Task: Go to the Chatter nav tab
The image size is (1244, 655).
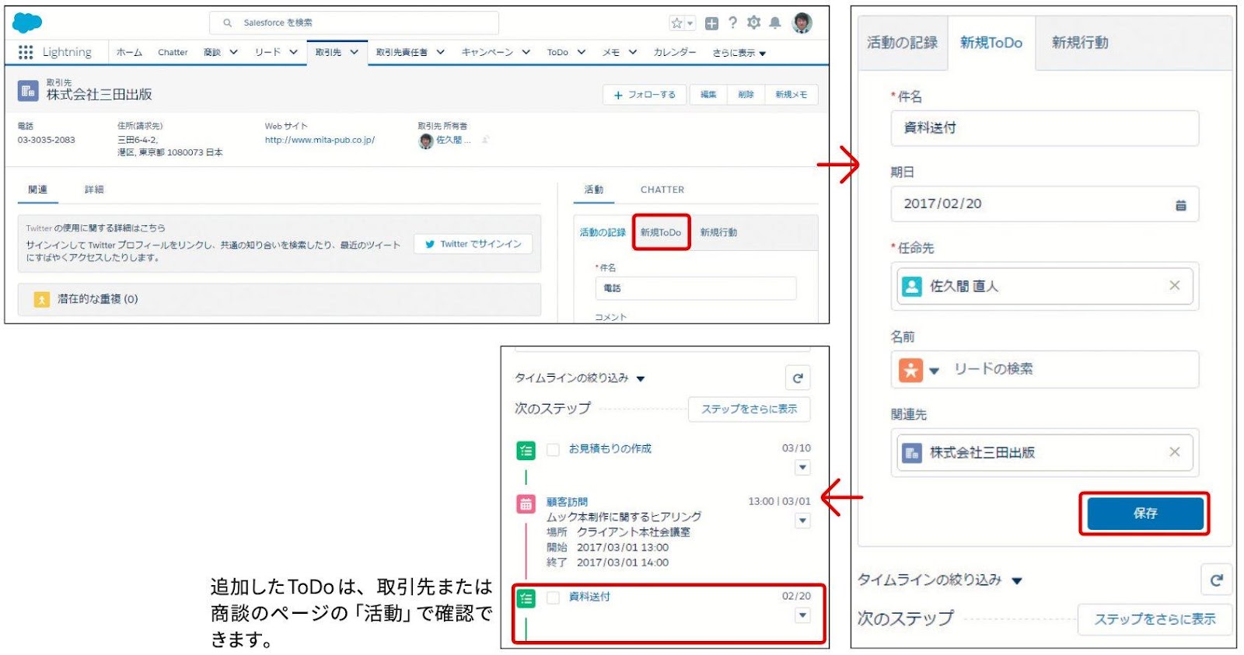Action: [x=173, y=52]
